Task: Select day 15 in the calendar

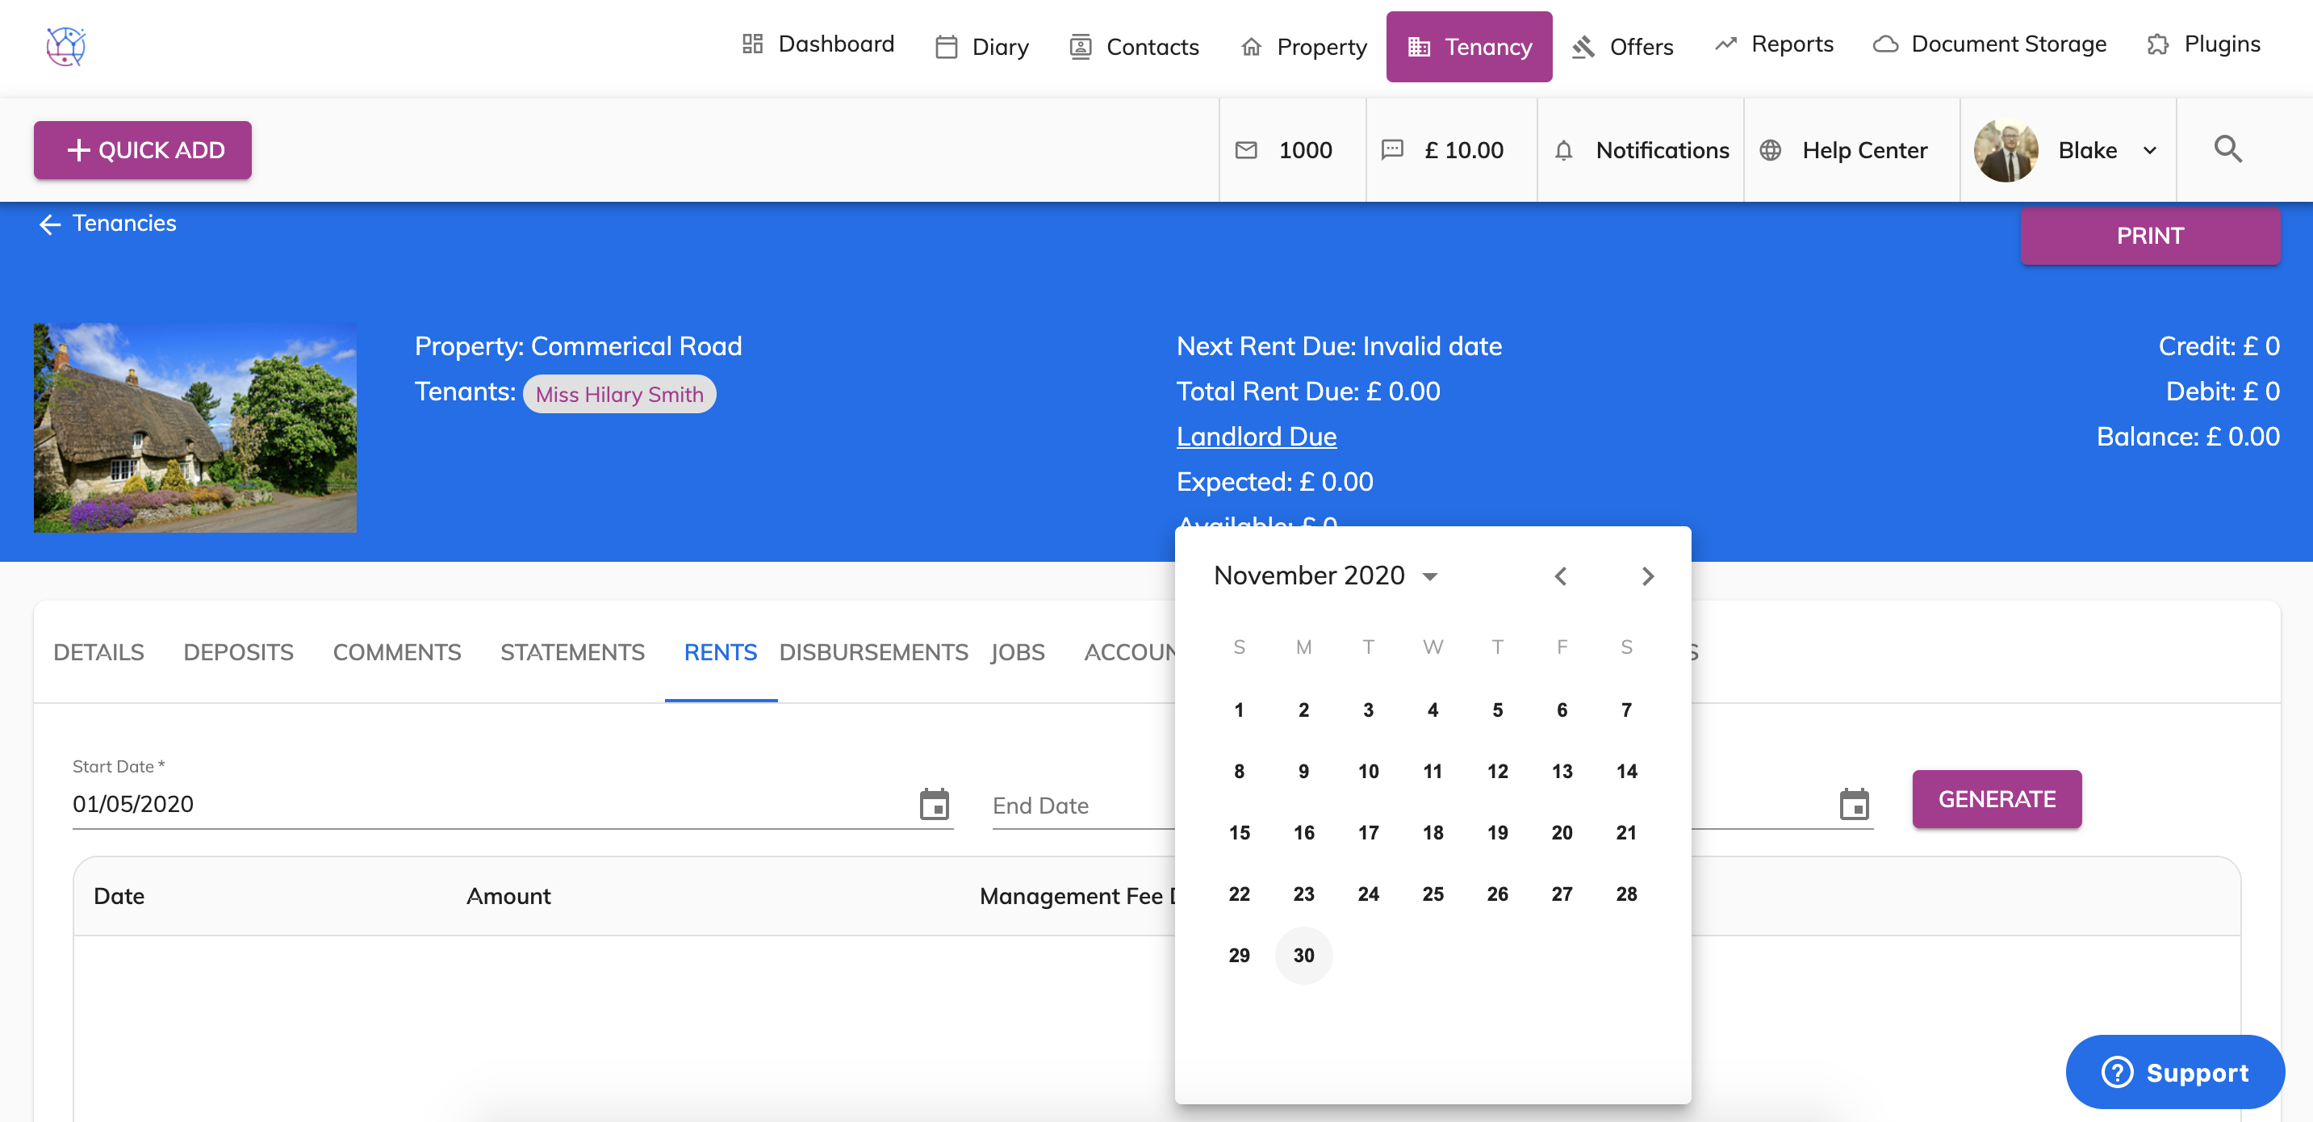Action: point(1238,833)
